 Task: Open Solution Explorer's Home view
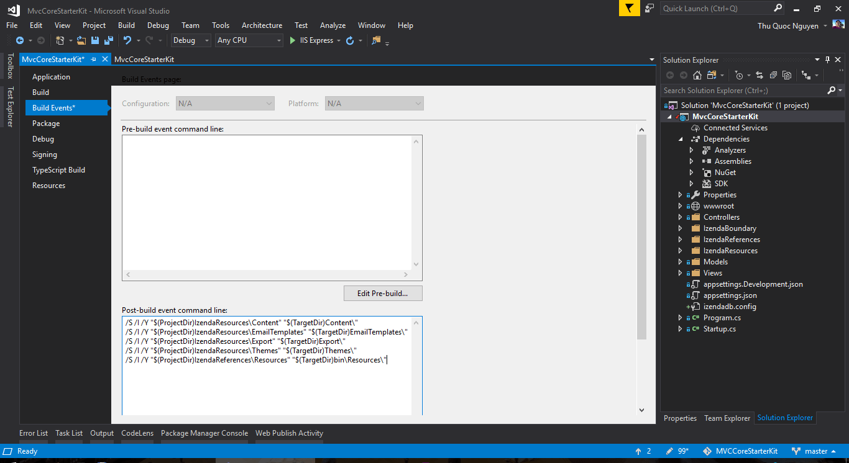(x=697, y=74)
